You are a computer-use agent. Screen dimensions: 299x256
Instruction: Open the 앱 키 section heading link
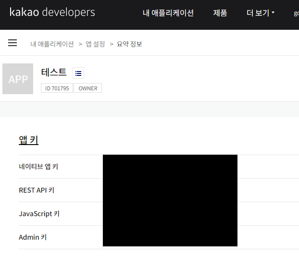[29, 140]
